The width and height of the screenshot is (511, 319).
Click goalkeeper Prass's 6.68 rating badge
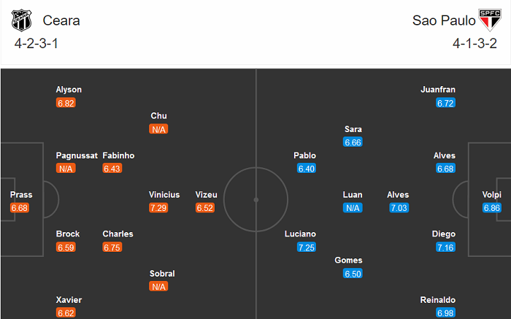(20, 208)
